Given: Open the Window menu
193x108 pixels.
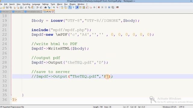Looking at the screenshot, I should point(81,4).
